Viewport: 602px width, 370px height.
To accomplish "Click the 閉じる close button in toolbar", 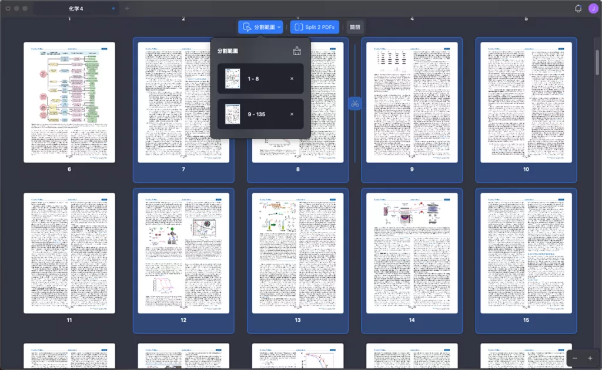I will (354, 27).
